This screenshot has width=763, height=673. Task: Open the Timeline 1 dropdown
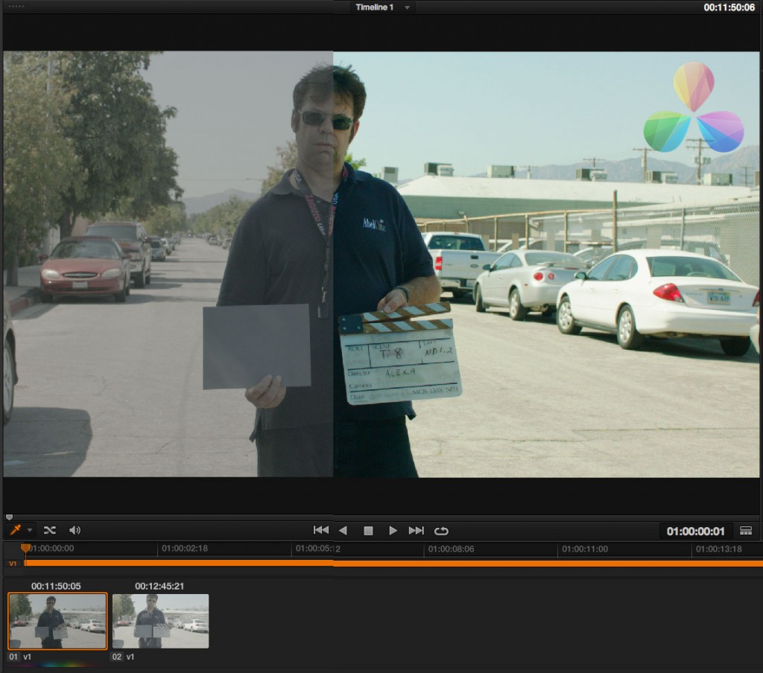pyautogui.click(x=406, y=7)
